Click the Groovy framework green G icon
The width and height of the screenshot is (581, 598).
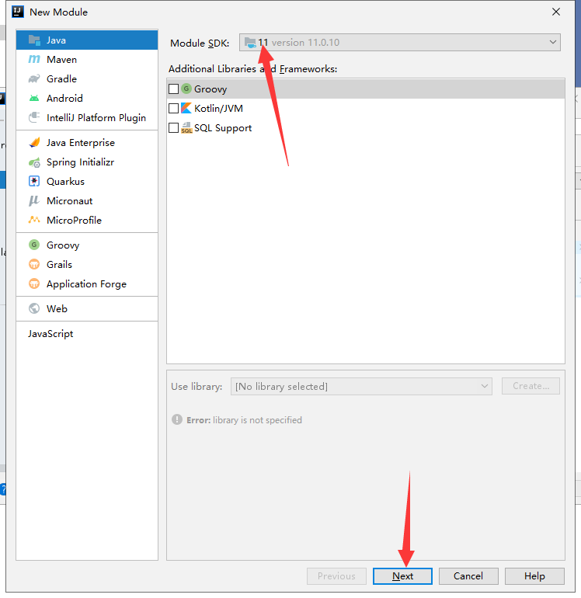click(x=186, y=89)
